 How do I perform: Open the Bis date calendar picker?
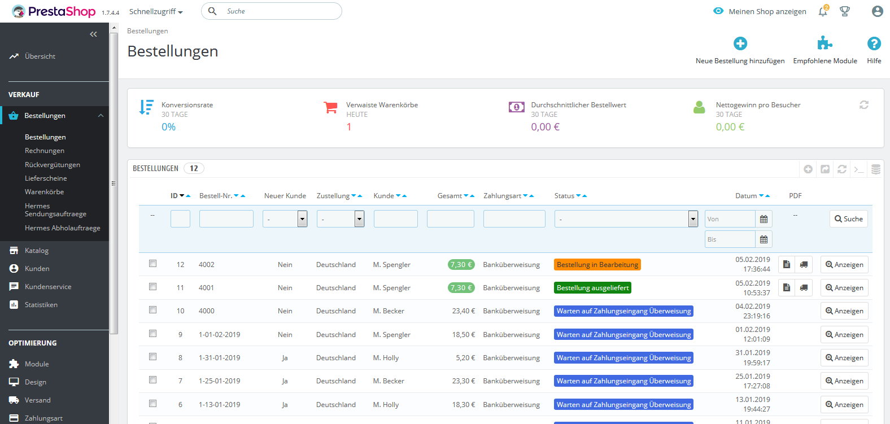pyautogui.click(x=764, y=239)
